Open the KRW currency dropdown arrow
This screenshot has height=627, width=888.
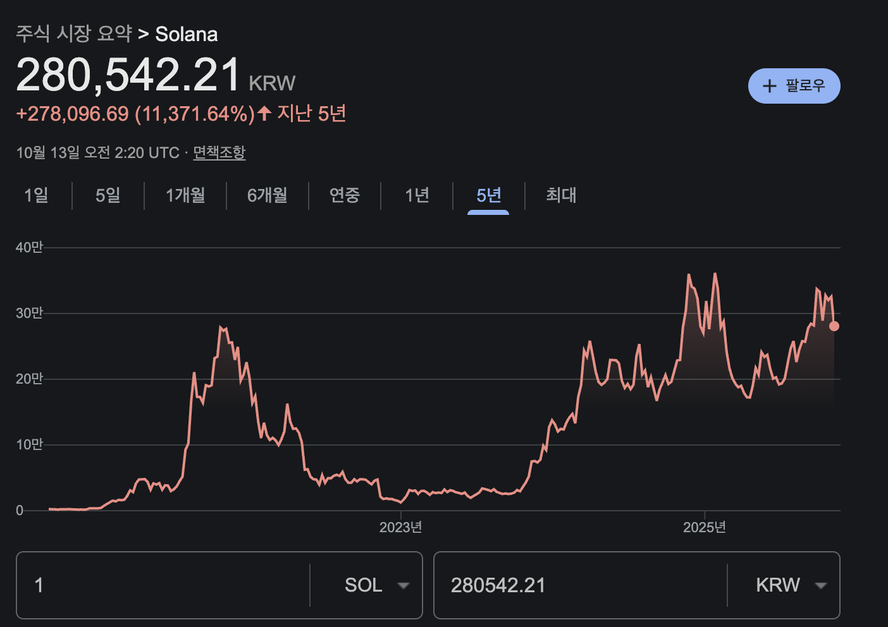click(820, 585)
